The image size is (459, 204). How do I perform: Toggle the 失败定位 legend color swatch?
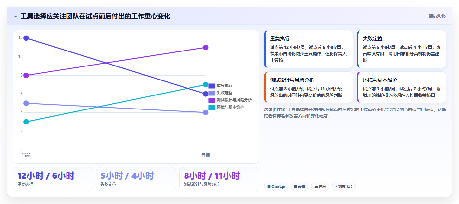[212, 93]
